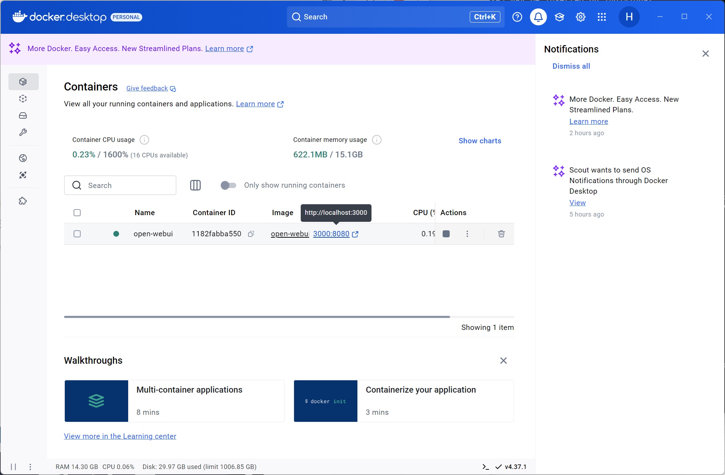
Task: Open the Extensions puzzle icon
Action: pyautogui.click(x=23, y=201)
